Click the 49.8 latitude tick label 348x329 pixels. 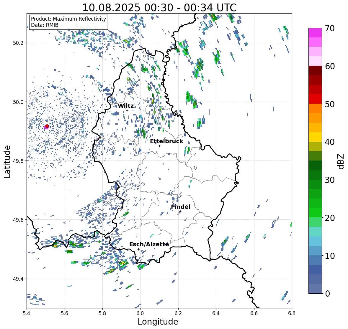tap(18, 161)
